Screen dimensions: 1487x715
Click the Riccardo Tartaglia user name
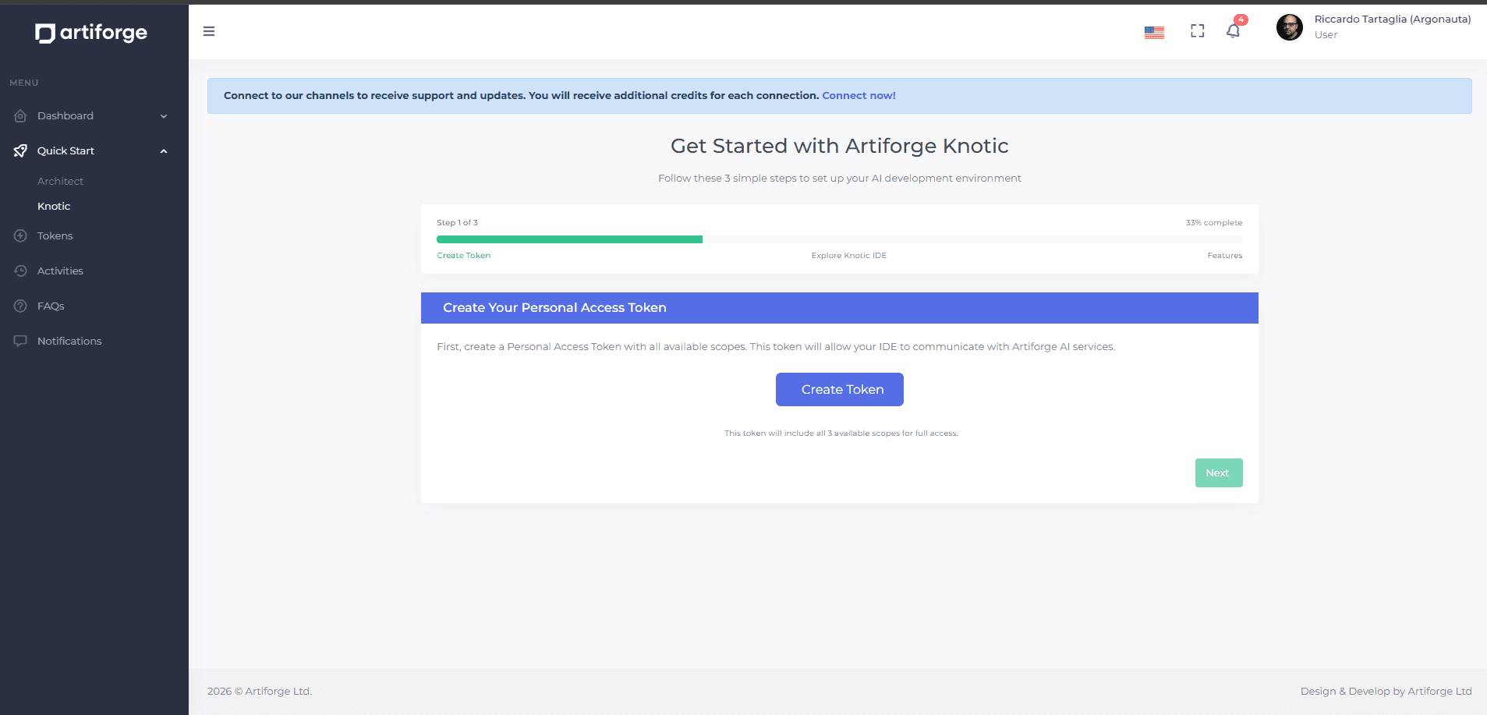pos(1393,19)
